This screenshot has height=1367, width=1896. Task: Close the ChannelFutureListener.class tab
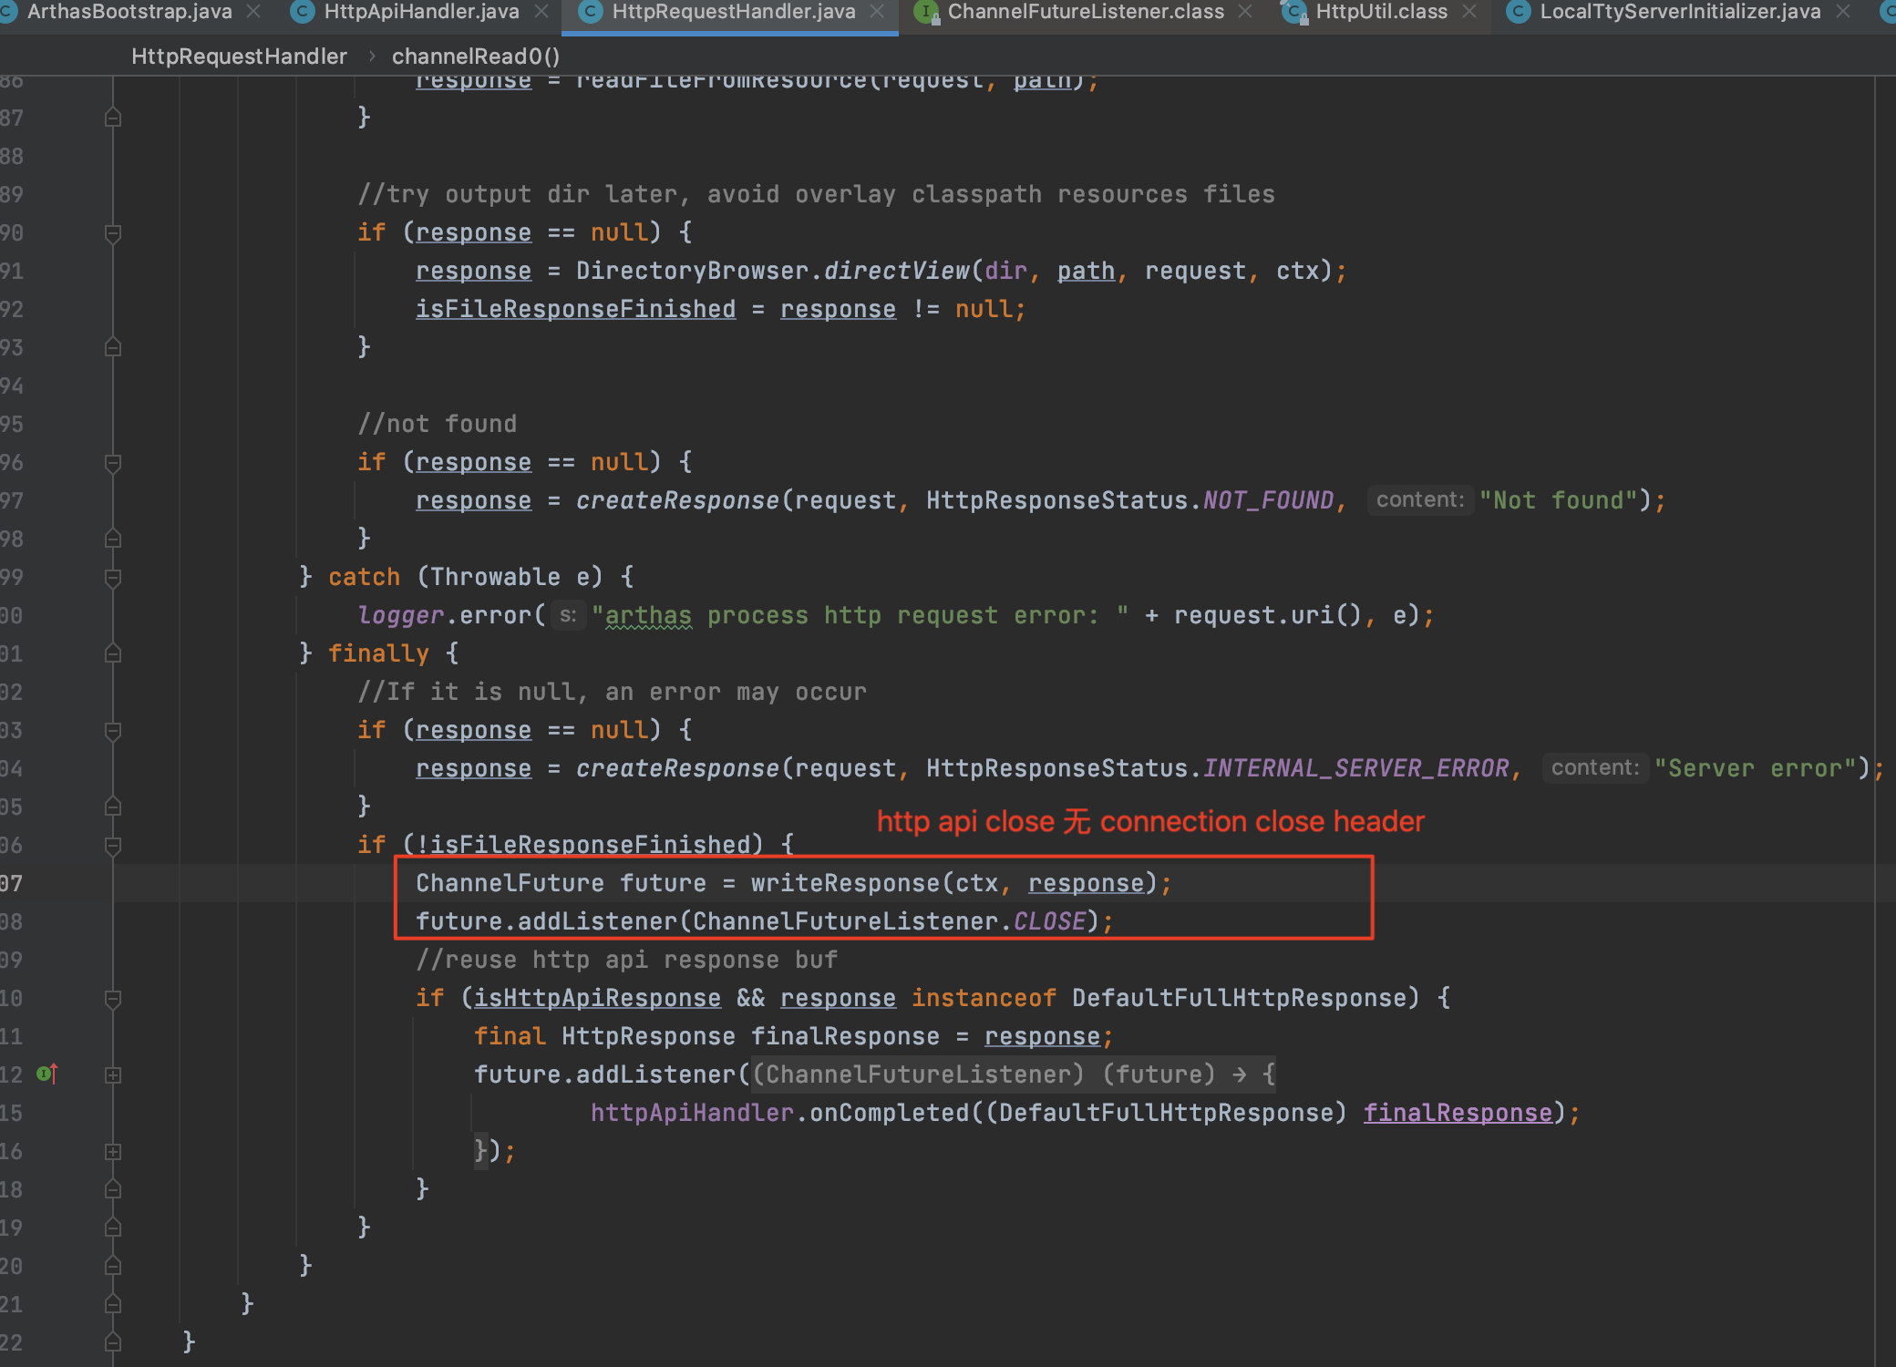pos(1246,12)
